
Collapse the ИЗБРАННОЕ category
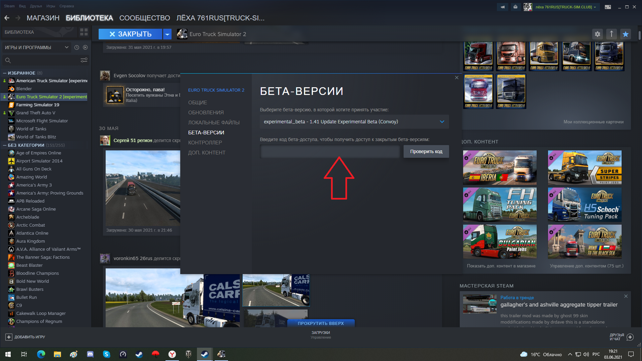(x=5, y=73)
